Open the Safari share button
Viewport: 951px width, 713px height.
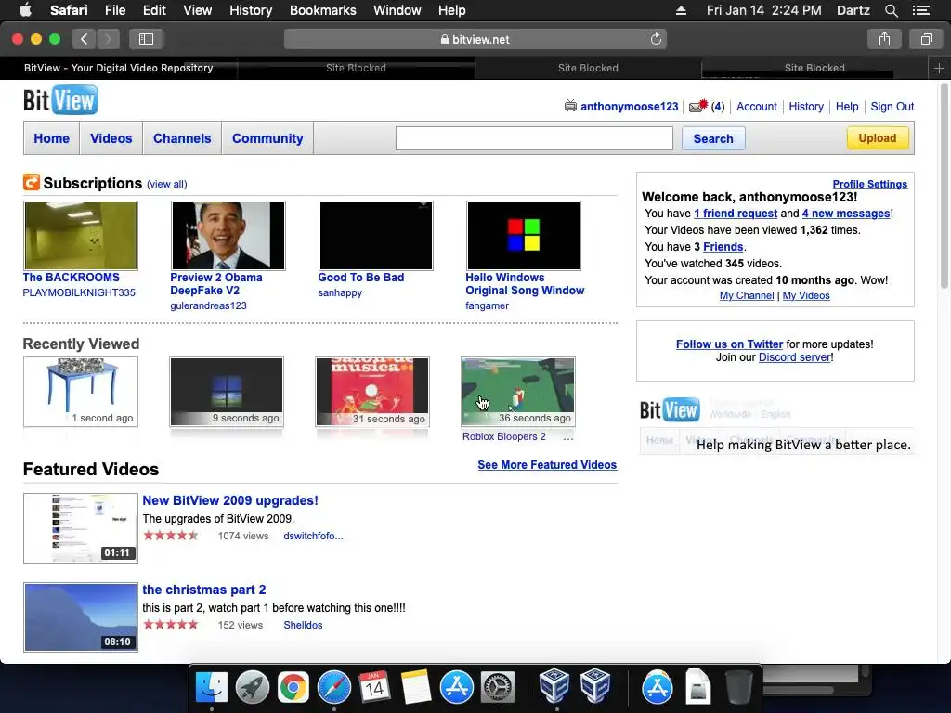click(884, 39)
